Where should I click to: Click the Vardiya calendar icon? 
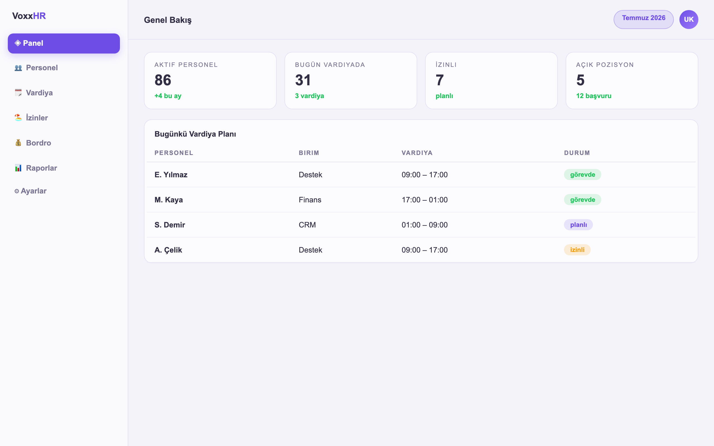(18, 93)
